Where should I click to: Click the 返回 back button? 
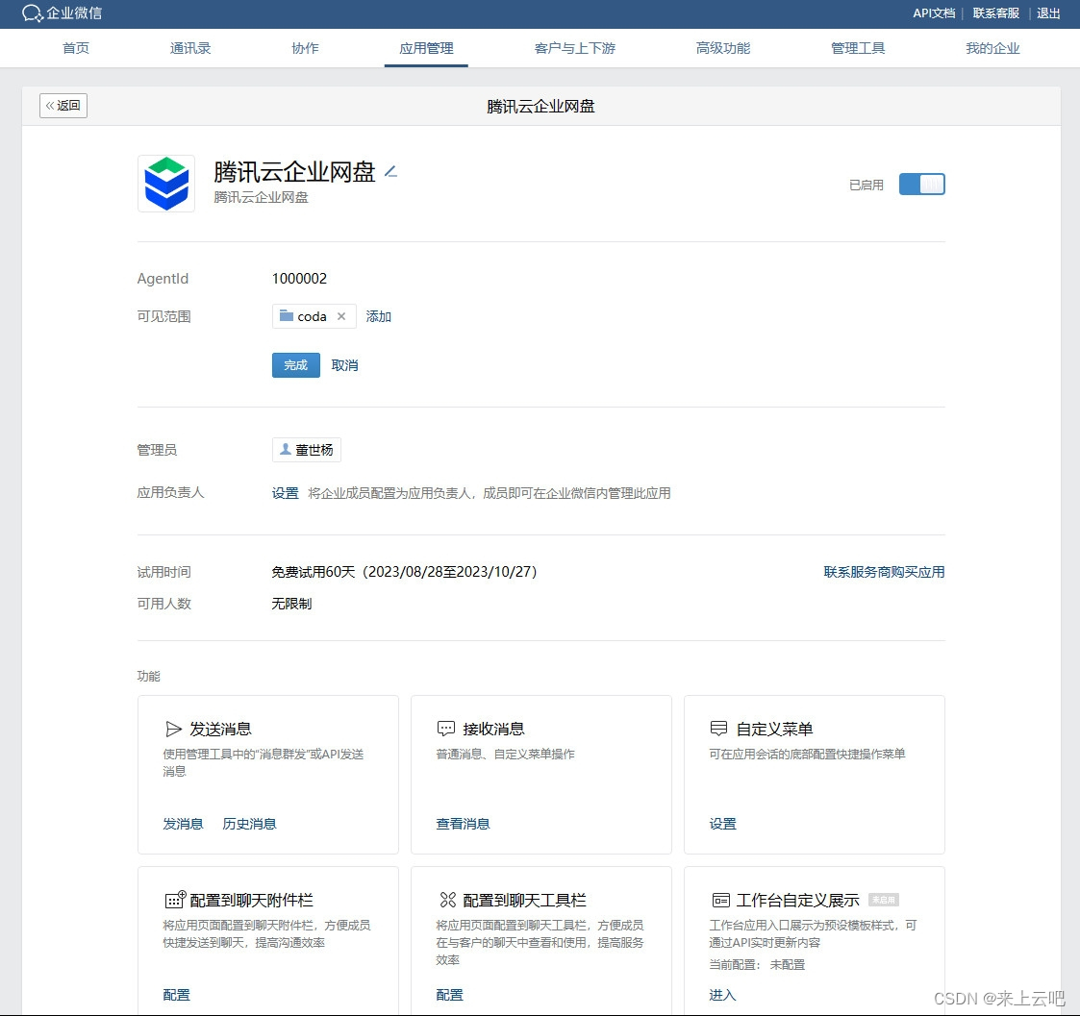(63, 106)
